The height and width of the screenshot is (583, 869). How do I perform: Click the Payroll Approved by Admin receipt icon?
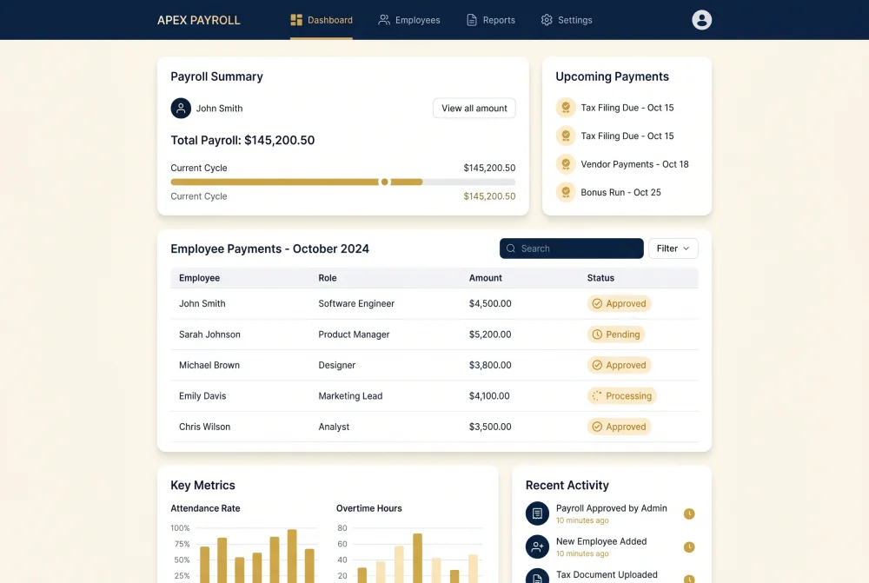(x=537, y=513)
